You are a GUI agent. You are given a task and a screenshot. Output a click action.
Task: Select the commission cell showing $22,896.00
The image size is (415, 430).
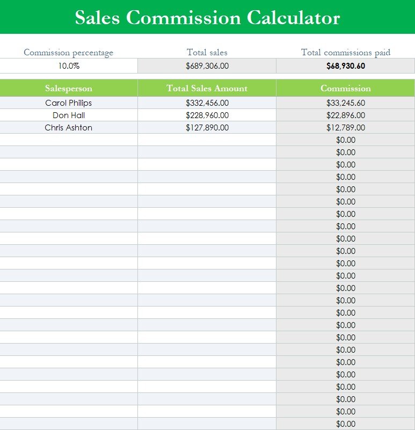coord(346,115)
